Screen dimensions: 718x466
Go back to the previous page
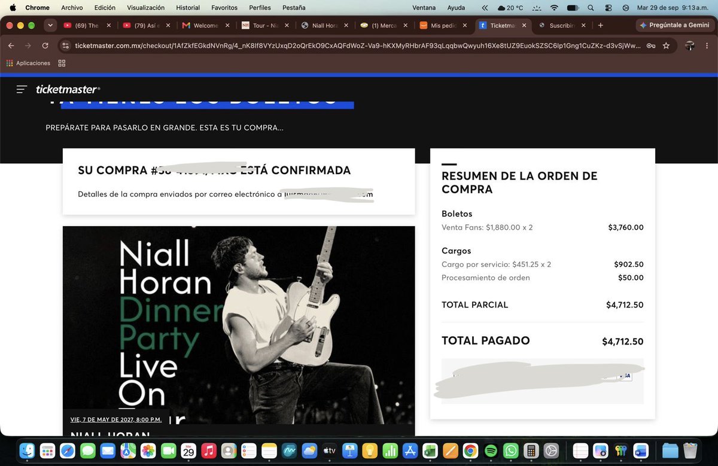[11, 45]
